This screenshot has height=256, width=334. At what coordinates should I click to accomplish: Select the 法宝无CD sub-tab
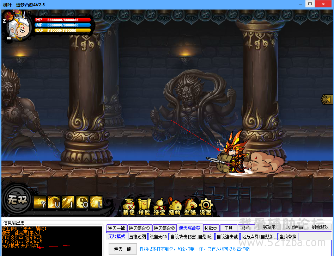[158, 236]
